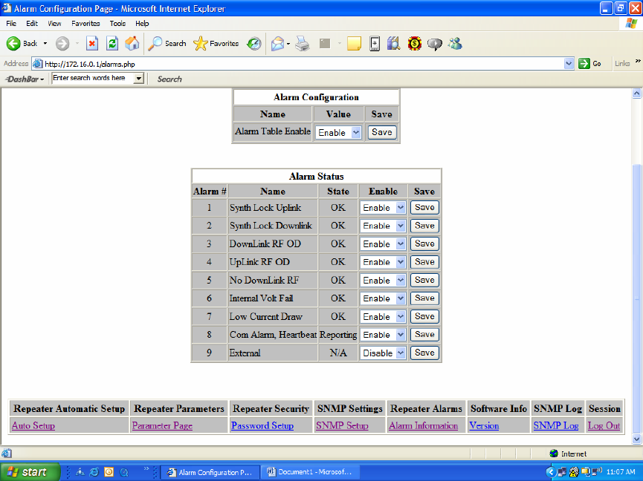The height and width of the screenshot is (481, 643).
Task: Open the Search magnifier toolbar button
Action: (167, 43)
